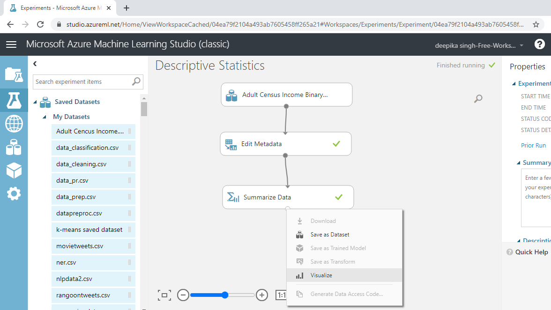The image size is (551, 310).
Task: Bookmark this page with the star
Action: coord(536,24)
